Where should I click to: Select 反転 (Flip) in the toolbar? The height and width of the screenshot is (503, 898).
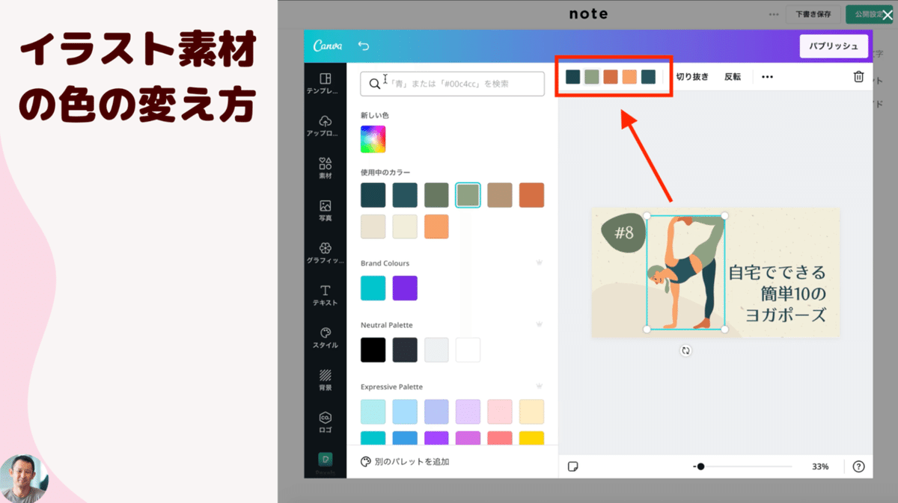[x=732, y=75]
